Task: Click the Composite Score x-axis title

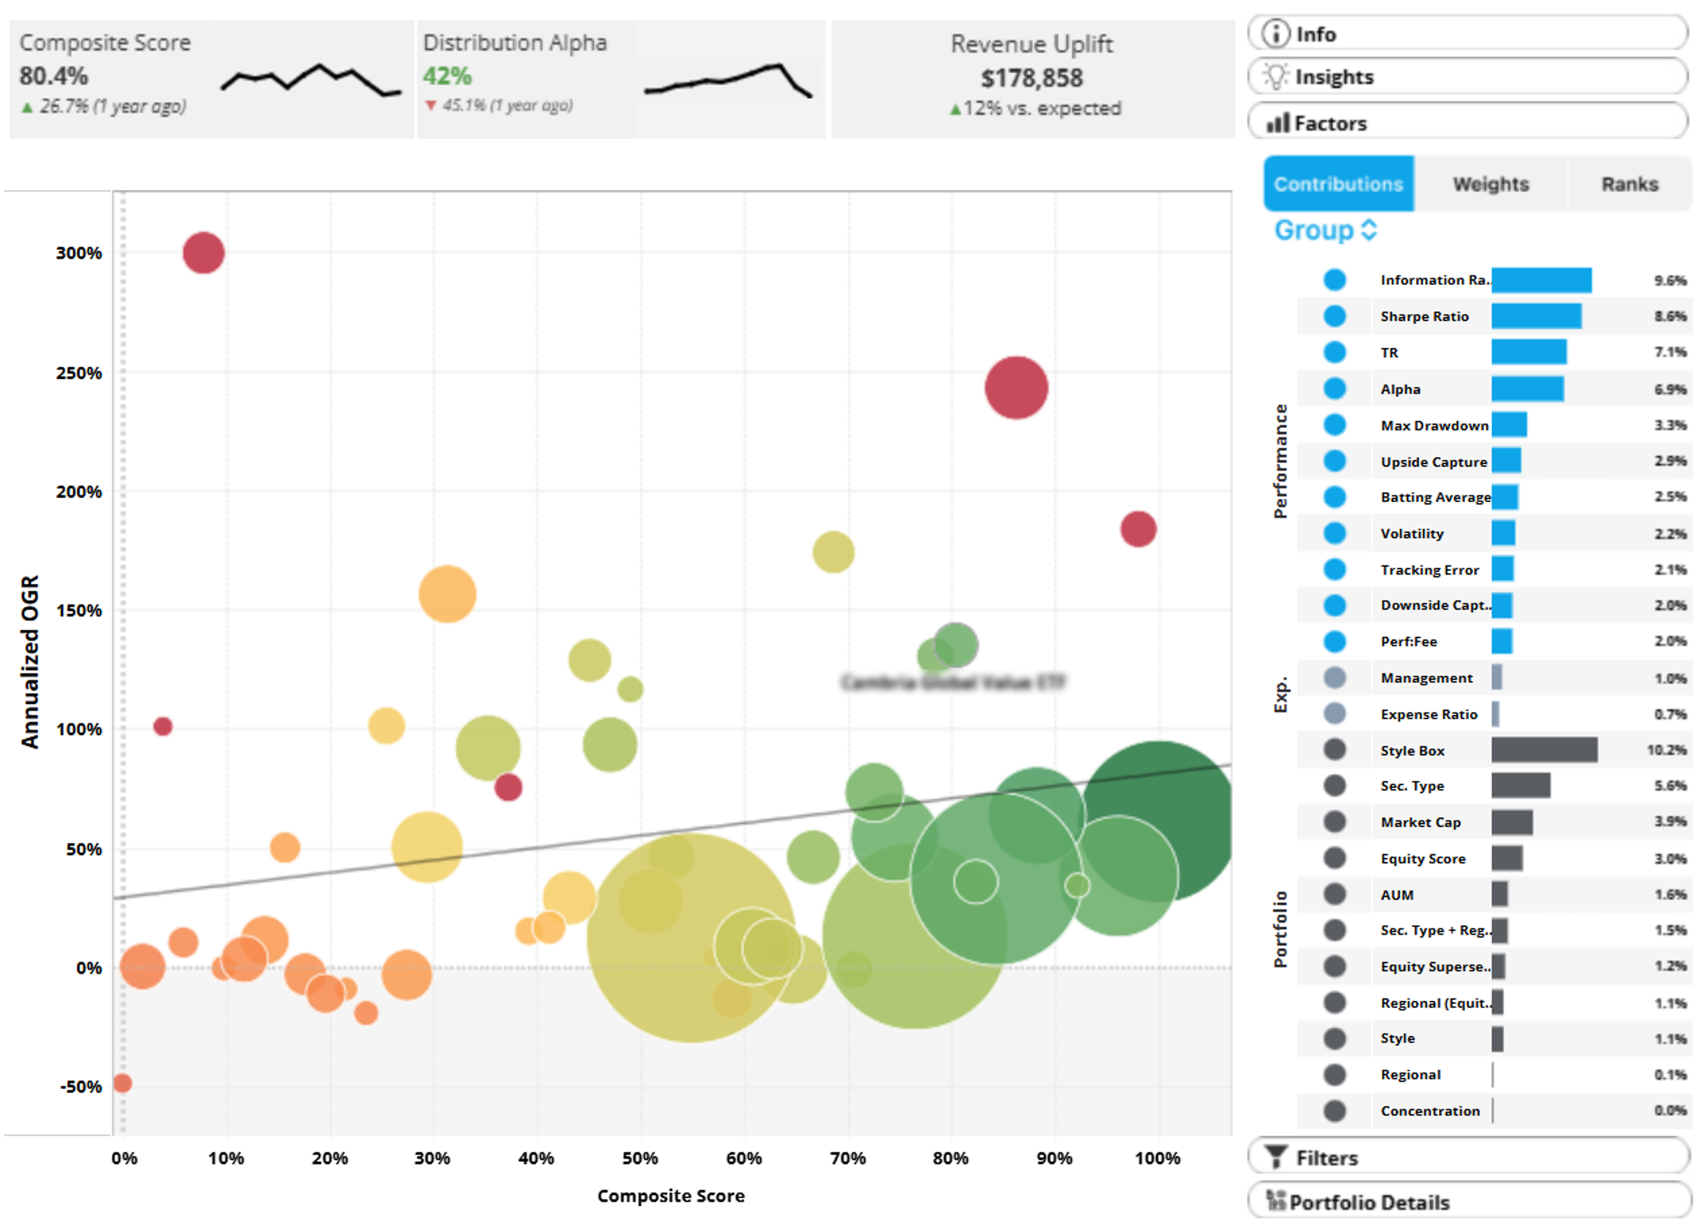Action: click(671, 1195)
